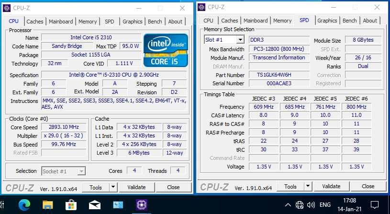Close the right CPU-Z window with X
The image size is (390, 214).
click(377, 8)
